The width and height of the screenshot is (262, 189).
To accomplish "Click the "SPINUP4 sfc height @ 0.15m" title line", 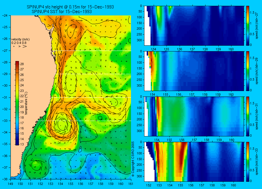I will tap(70, 7).
